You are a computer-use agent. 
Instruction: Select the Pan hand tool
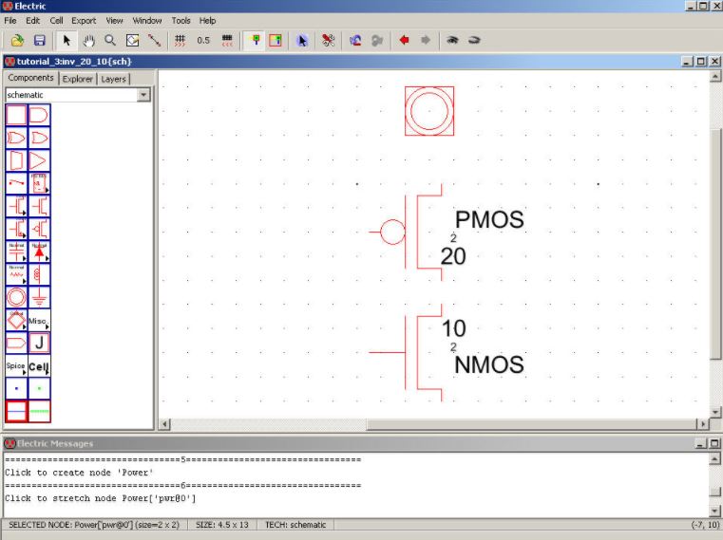click(x=88, y=40)
